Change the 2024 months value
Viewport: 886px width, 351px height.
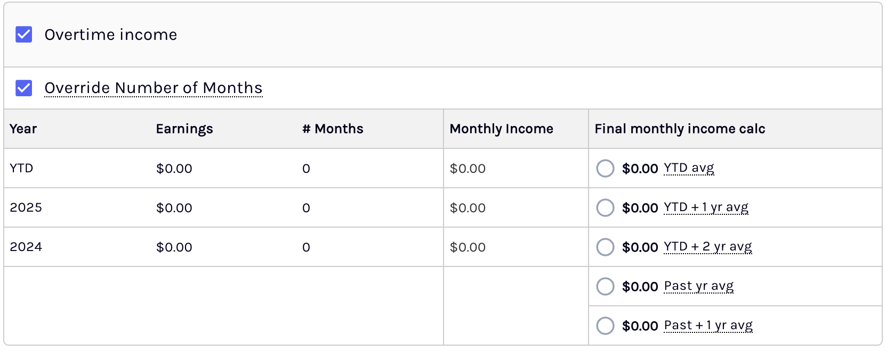tap(306, 247)
